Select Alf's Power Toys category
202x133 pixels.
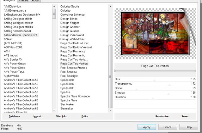coord(14,72)
